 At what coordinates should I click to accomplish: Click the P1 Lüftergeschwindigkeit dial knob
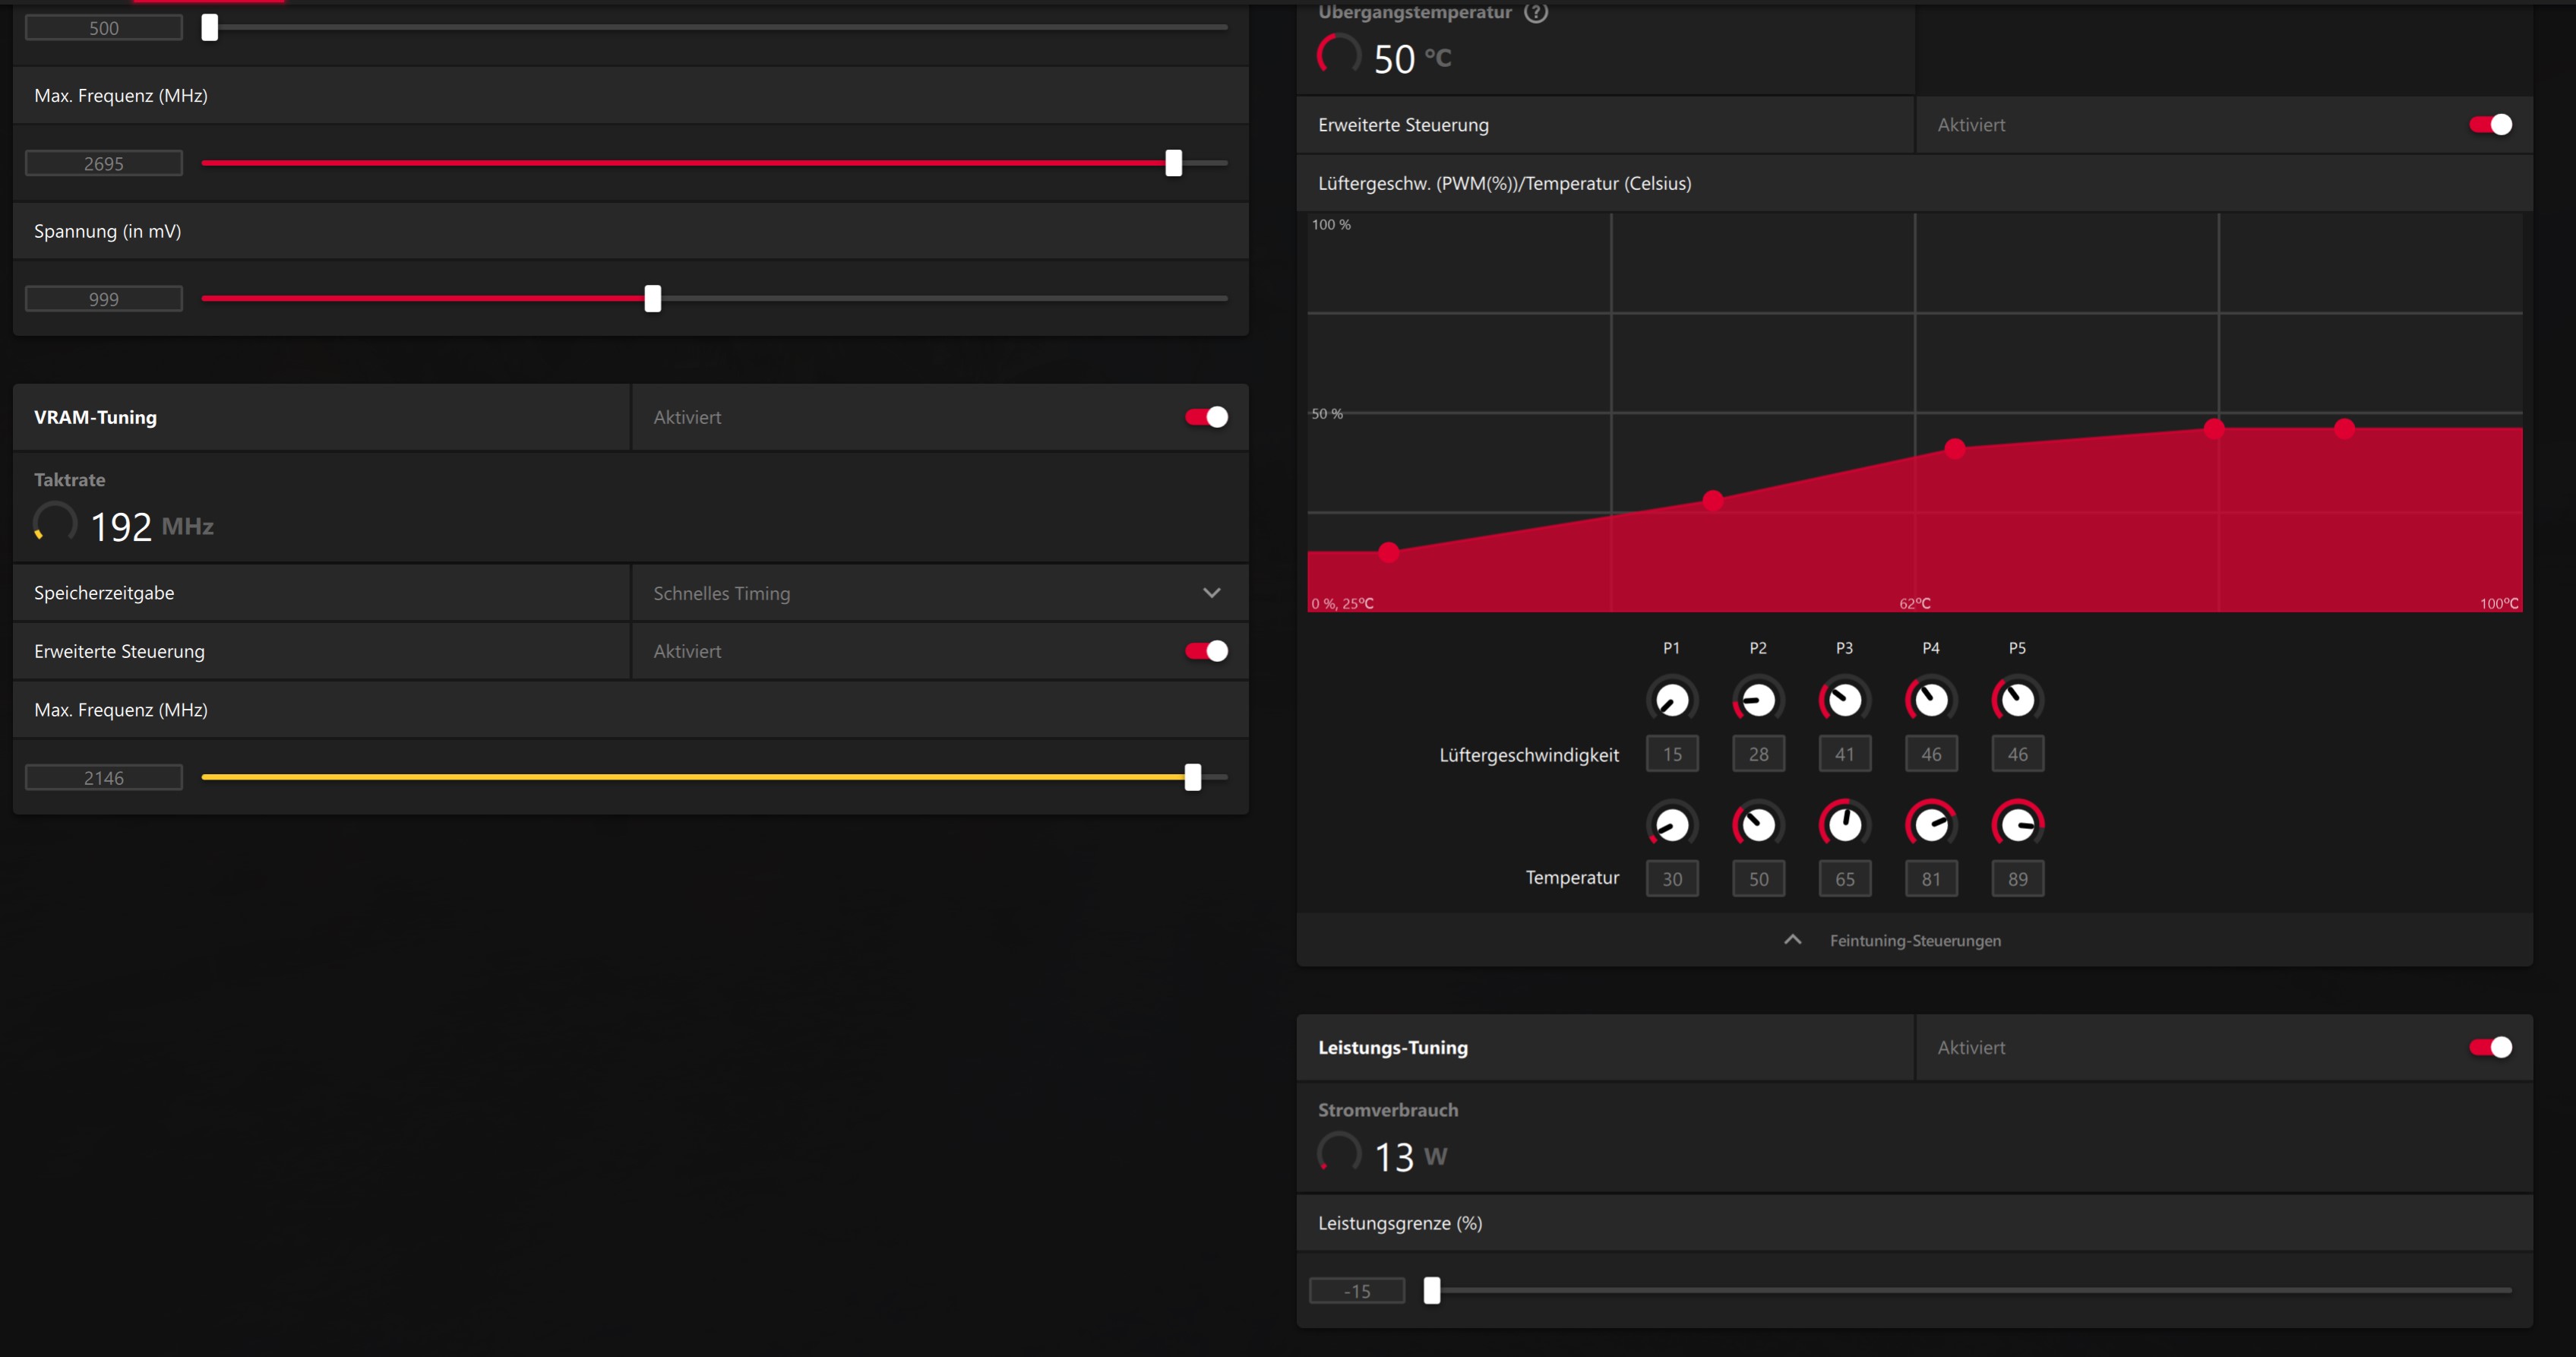point(1671,700)
